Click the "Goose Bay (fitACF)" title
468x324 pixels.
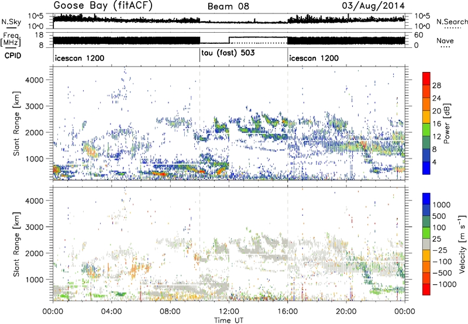point(103,6)
